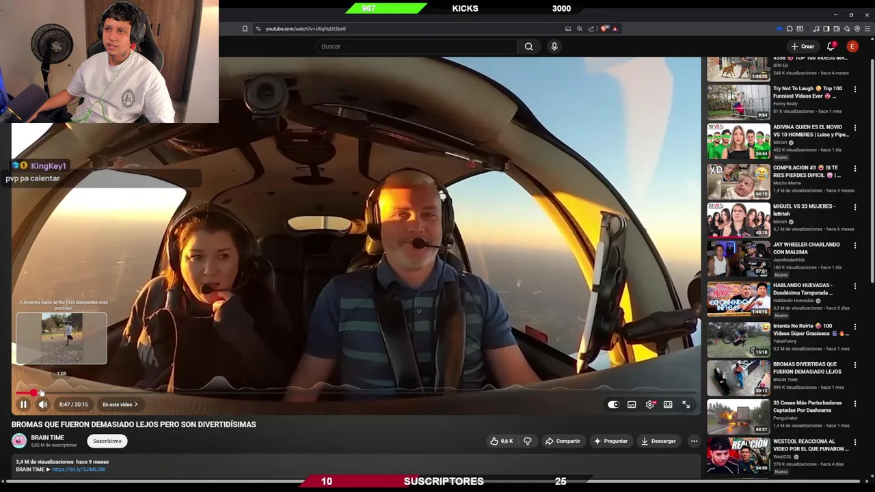The height and width of the screenshot is (492, 875).
Task: Open options menu for 'MIGUEL VS 33 MUJERES'
Action: (x=855, y=207)
